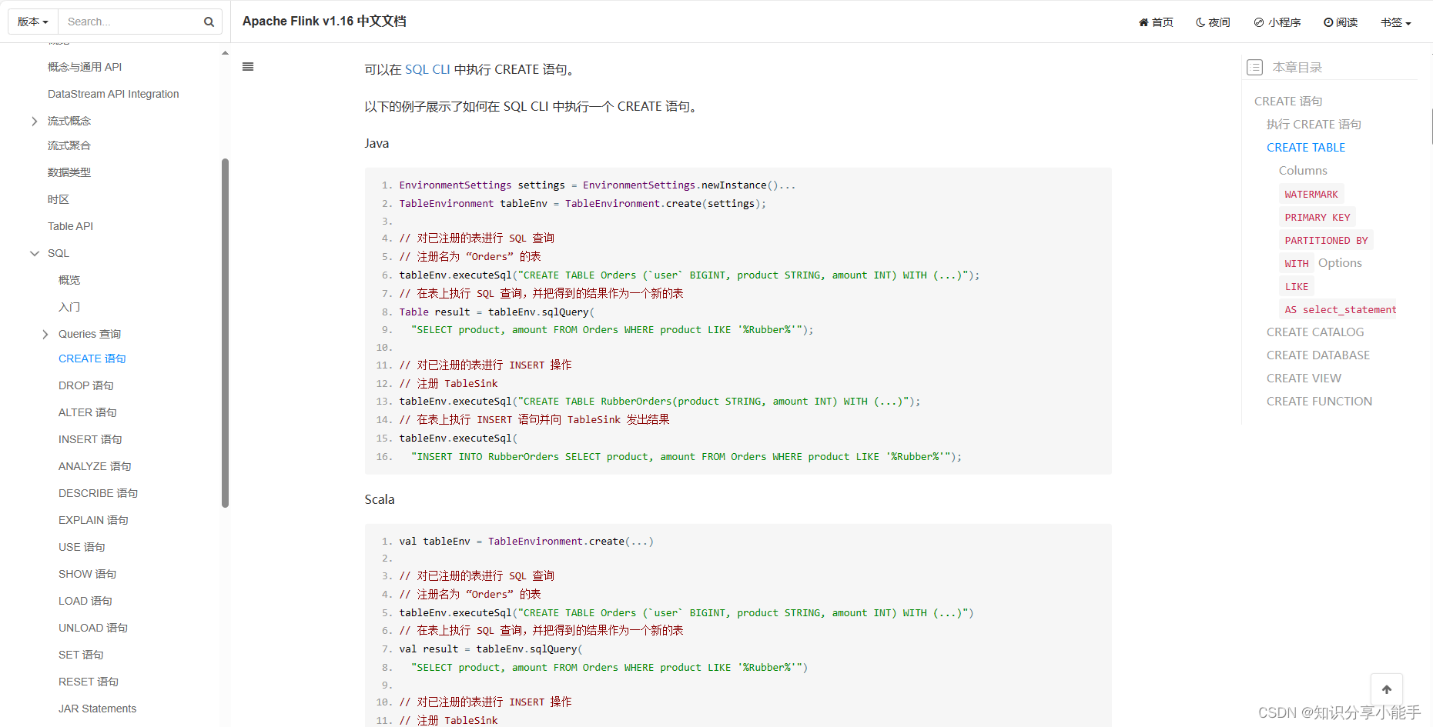
Task: Open 数据类型 sidebar item
Action: [x=69, y=172]
